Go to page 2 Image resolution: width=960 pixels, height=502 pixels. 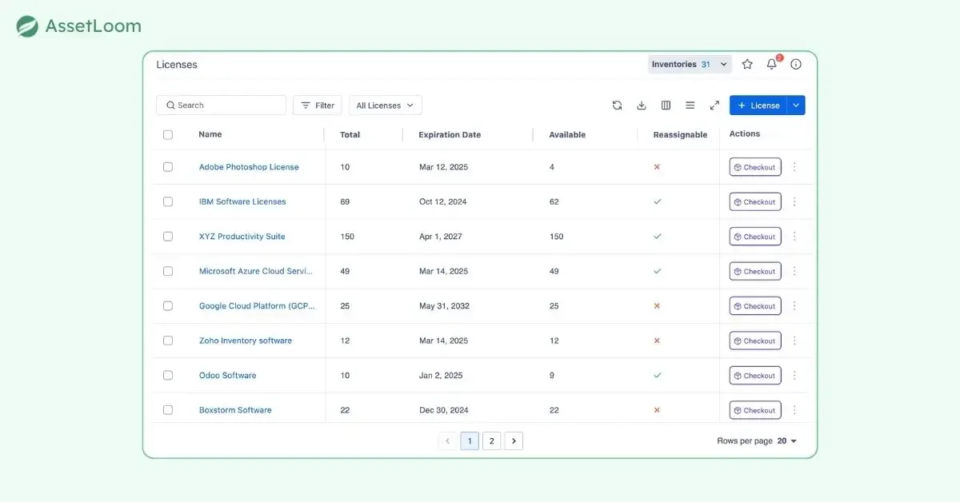coord(492,440)
